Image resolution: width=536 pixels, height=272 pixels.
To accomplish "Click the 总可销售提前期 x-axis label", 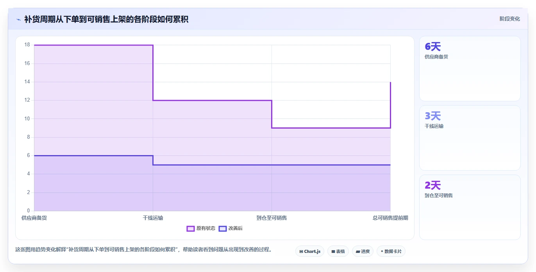I will pyautogui.click(x=390, y=218).
